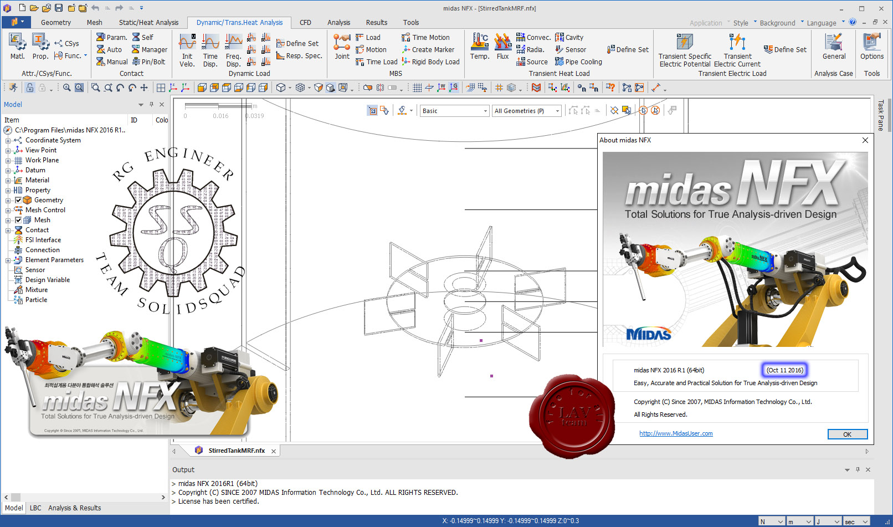Open the Auto contact tool

tap(109, 49)
